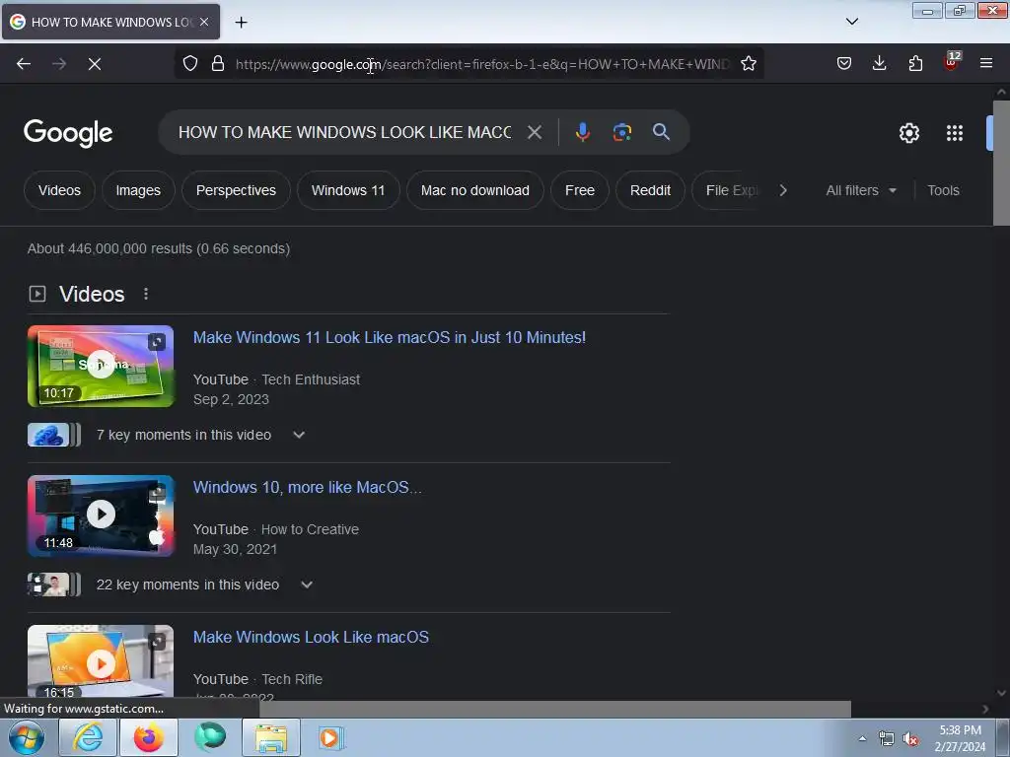The width and height of the screenshot is (1010, 757).
Task: Open Make Windows Look Like macOS link
Action: 311,638
